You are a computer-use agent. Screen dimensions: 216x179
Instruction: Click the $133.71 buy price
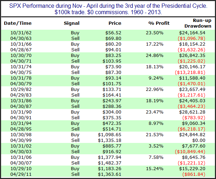pos(112,89)
